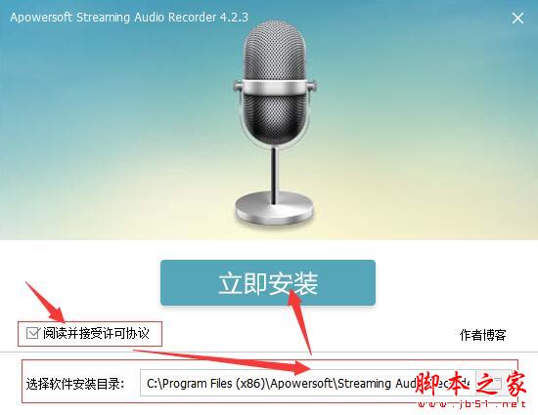Click the Apowersoft folder segment of the path

[x=302, y=383]
